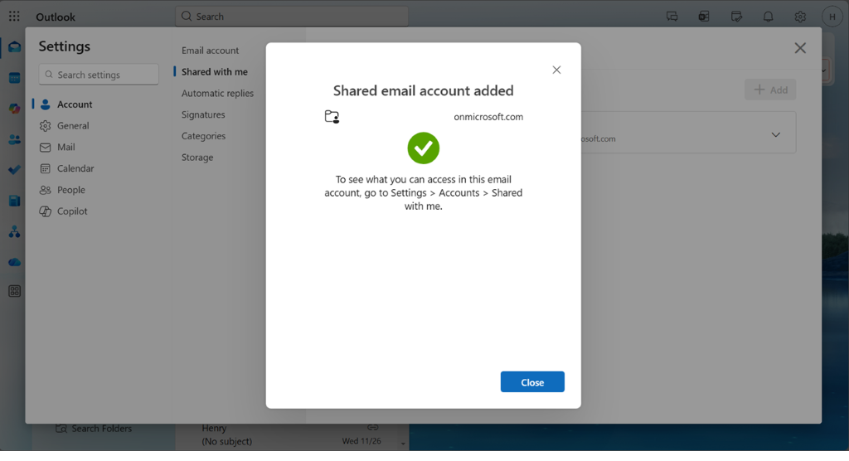Open the More apps grid icon

pos(15,292)
